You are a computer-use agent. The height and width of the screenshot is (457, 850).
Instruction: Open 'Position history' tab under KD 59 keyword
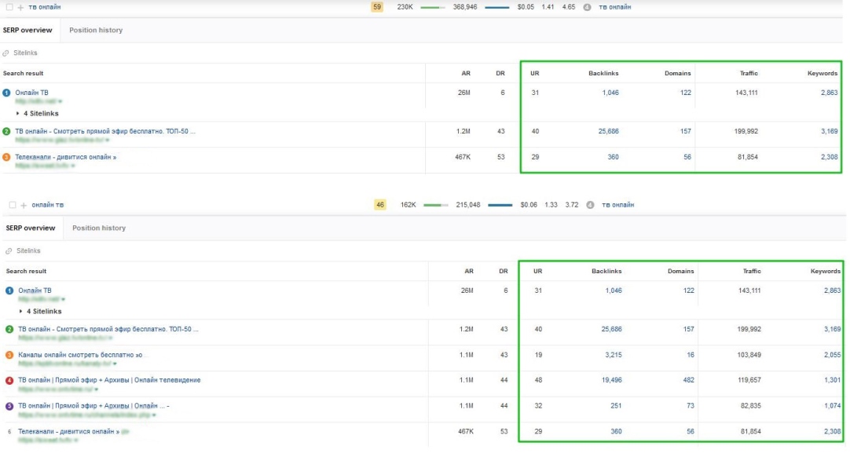point(96,31)
